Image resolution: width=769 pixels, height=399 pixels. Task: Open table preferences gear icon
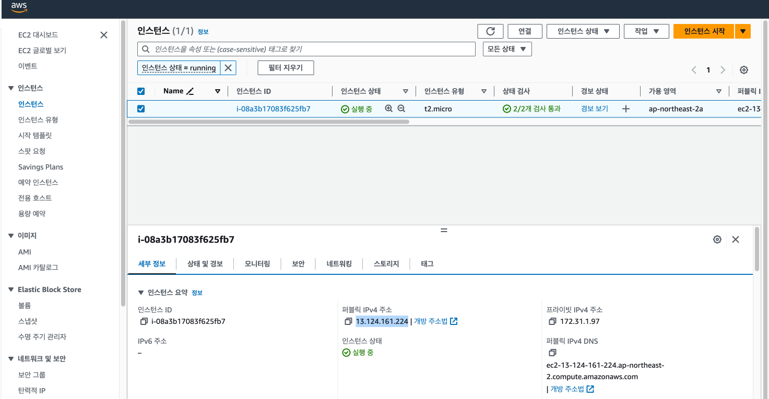coord(744,70)
